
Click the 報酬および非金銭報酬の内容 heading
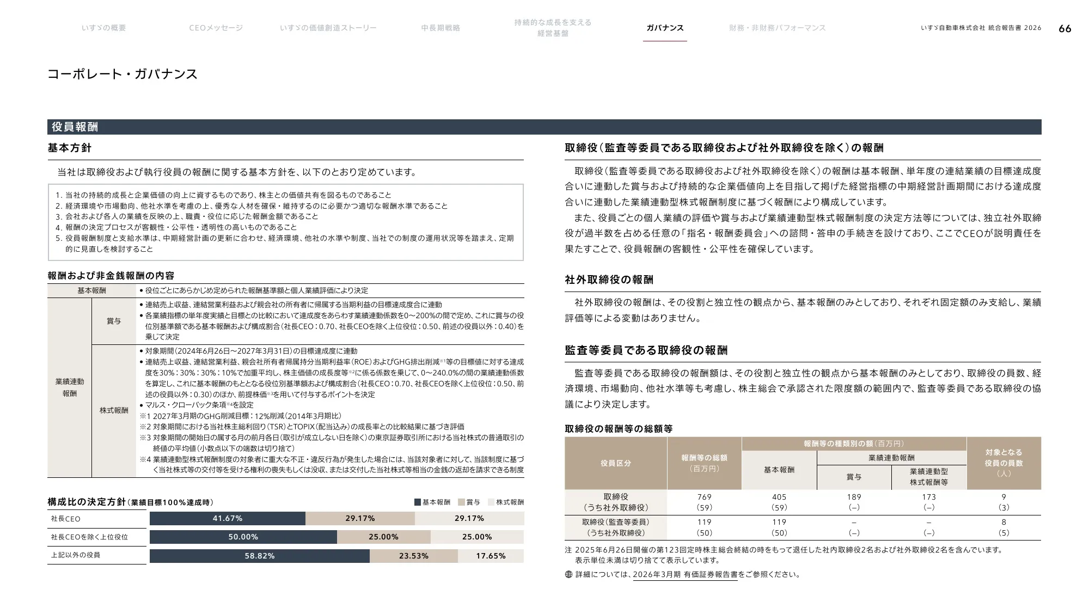coord(111,276)
